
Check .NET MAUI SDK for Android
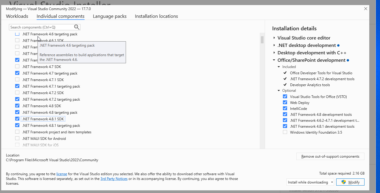tap(17, 138)
